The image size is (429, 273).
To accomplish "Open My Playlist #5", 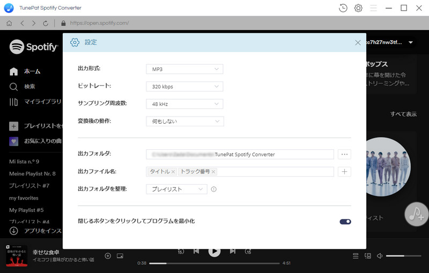I will 26,210.
